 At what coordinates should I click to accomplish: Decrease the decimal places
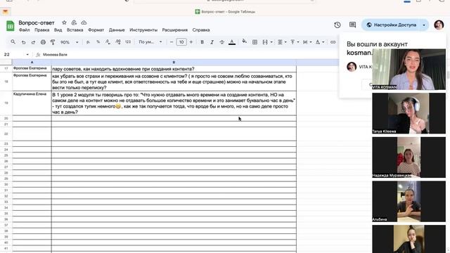[x=108, y=42]
